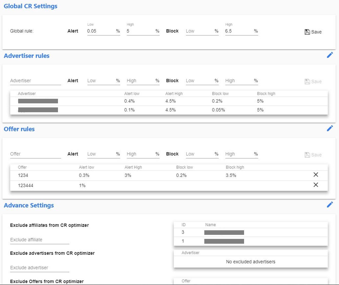This screenshot has height=285, width=339.
Task: Click the 0.4% Alert low advertiser value
Action: pos(129,101)
